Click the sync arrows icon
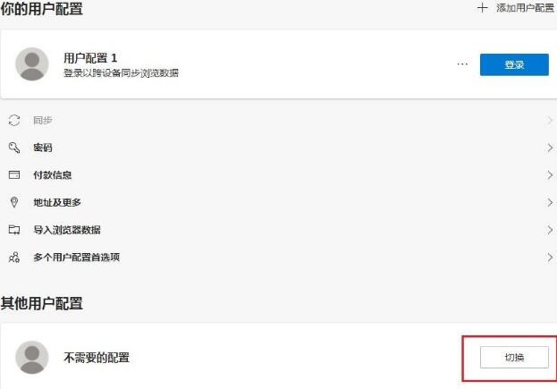 (x=14, y=120)
